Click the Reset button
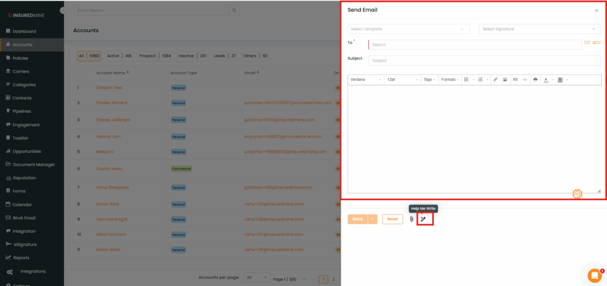Screen dimensions: 607x286 tap(392, 219)
